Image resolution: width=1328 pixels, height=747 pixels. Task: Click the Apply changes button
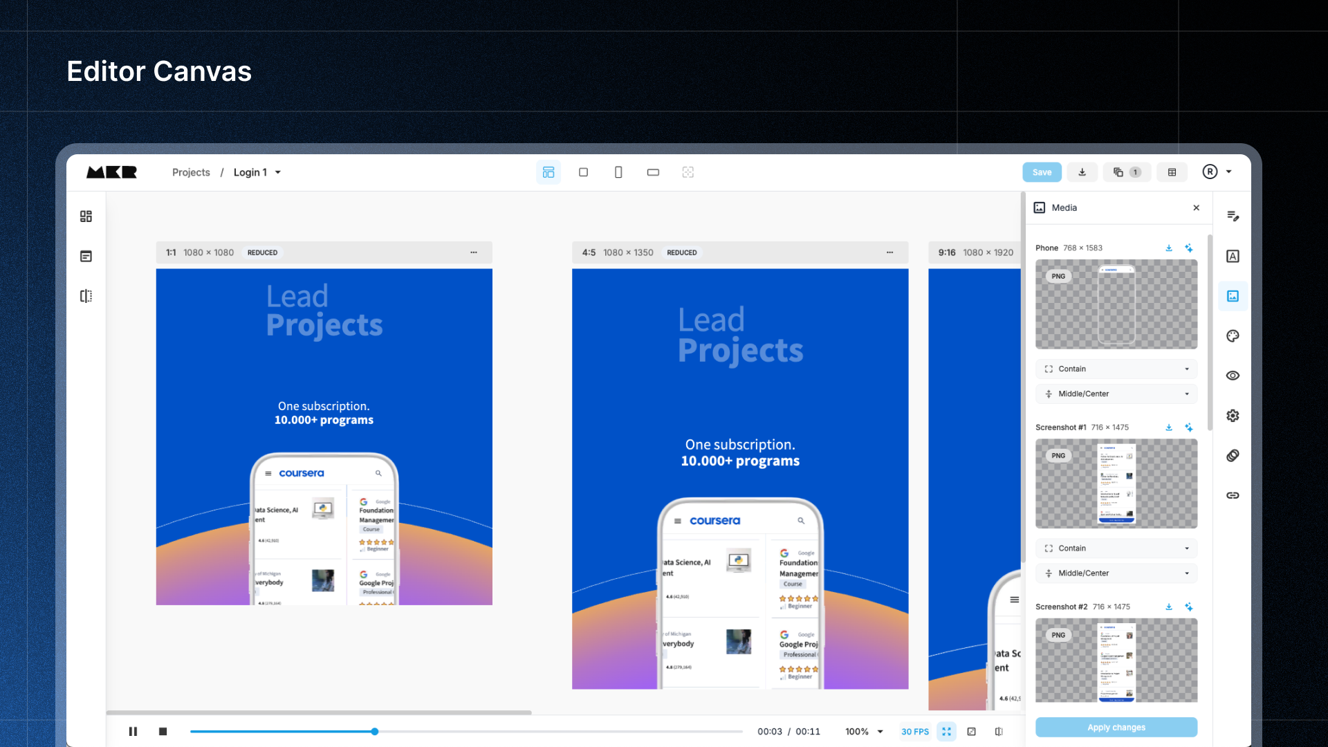tap(1116, 727)
